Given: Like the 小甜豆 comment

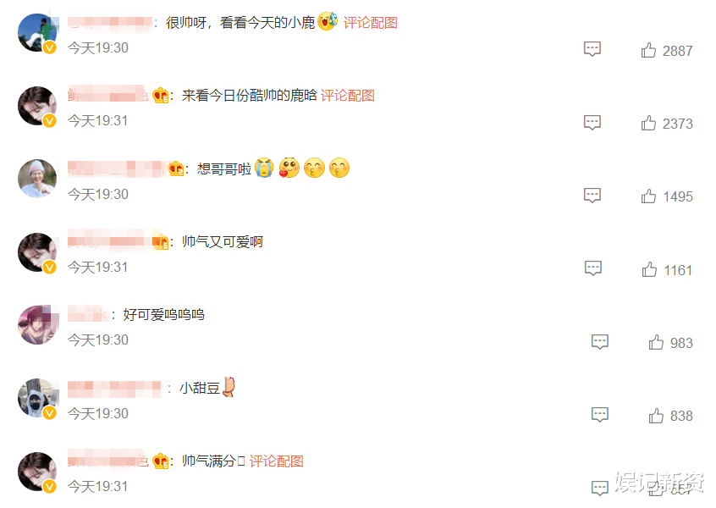Looking at the screenshot, I should 656,416.
